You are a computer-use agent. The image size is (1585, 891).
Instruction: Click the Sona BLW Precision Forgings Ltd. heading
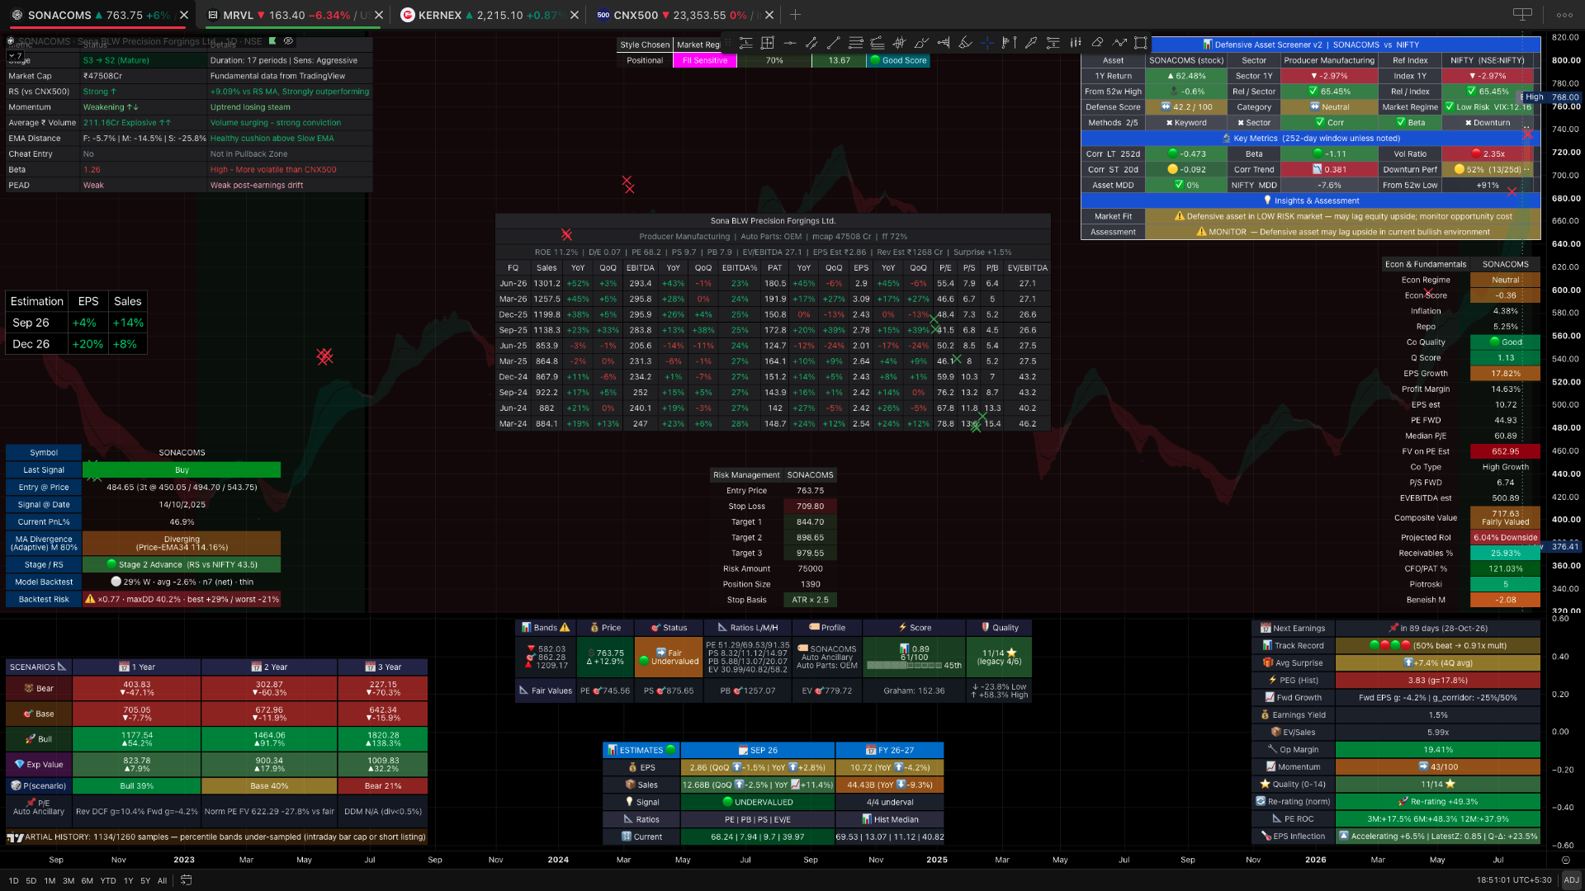click(x=773, y=221)
